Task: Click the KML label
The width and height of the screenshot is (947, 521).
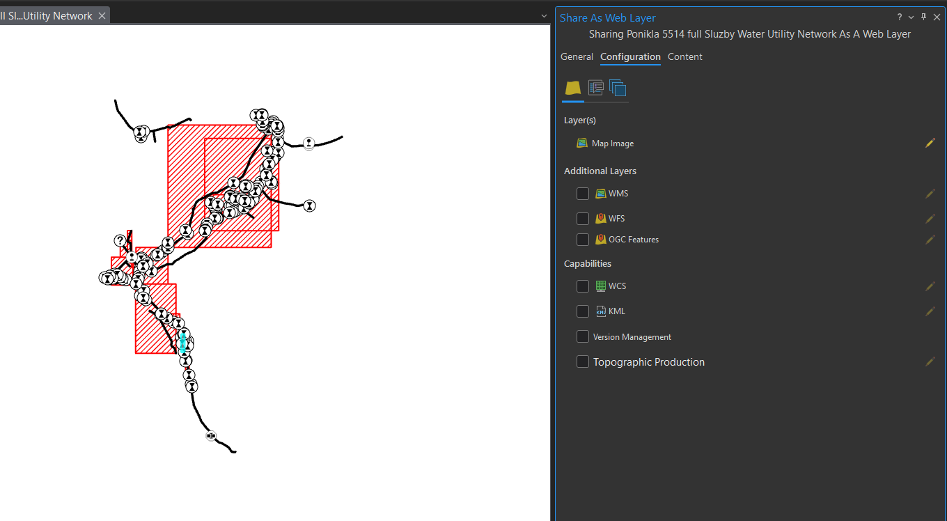Action: pyautogui.click(x=617, y=311)
